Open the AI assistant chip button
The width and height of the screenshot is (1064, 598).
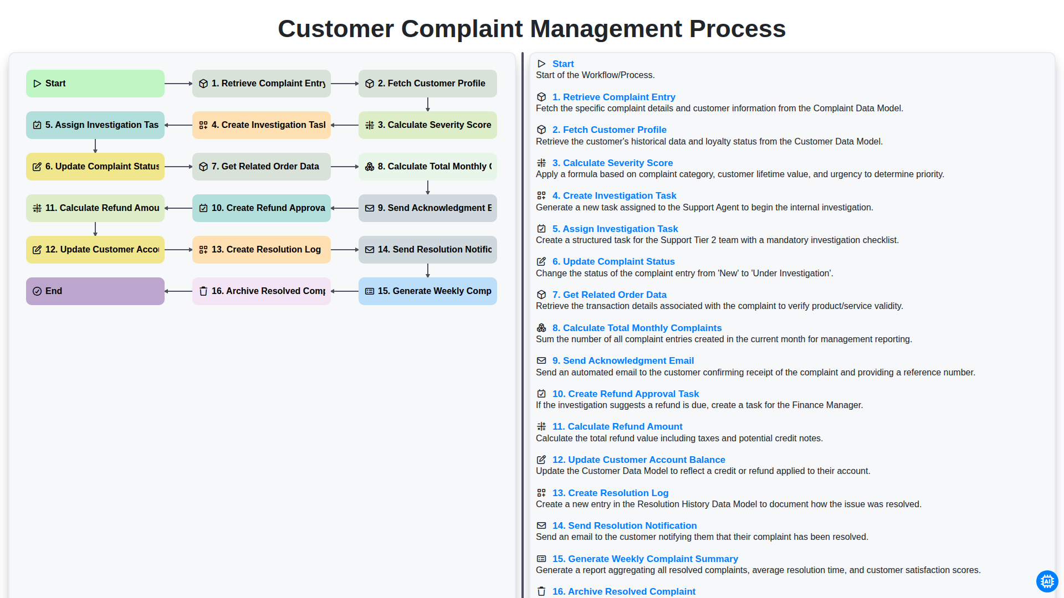coord(1047,581)
